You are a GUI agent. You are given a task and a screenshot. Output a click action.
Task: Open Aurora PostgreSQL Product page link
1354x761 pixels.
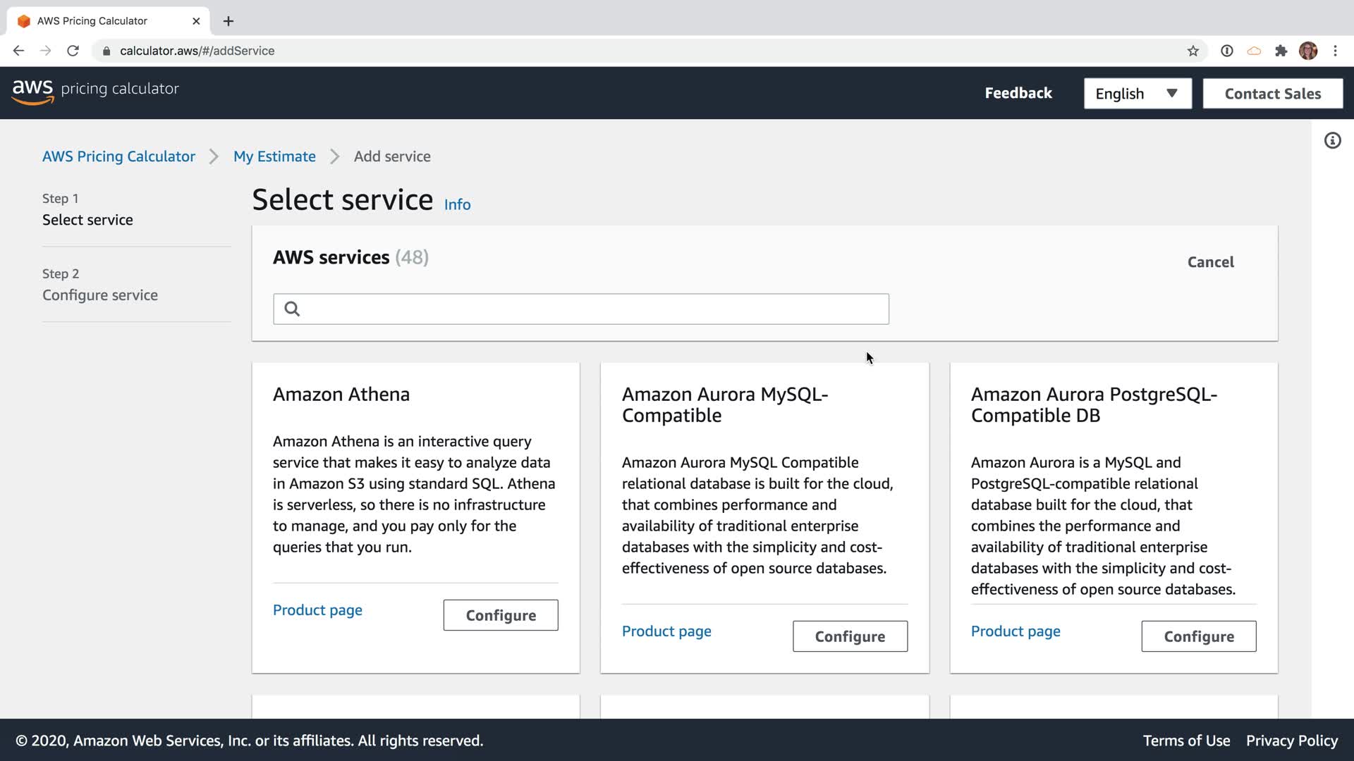tap(1015, 631)
